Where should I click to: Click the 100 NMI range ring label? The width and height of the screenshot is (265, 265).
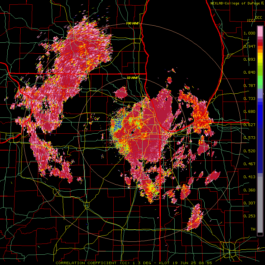132,23
